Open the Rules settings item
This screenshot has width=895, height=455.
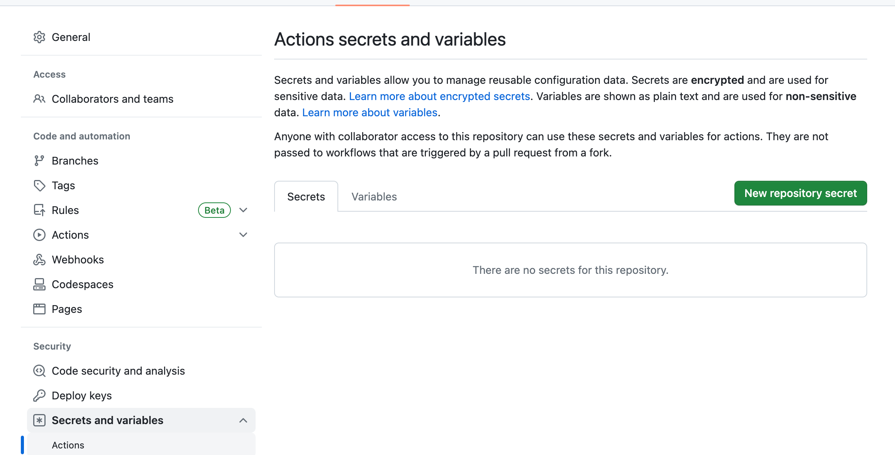coord(65,210)
